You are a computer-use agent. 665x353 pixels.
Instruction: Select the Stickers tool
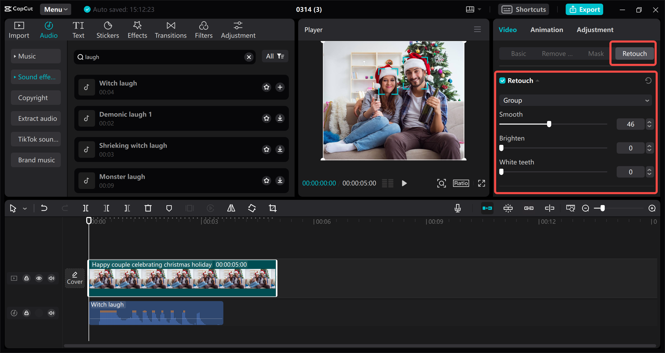108,29
